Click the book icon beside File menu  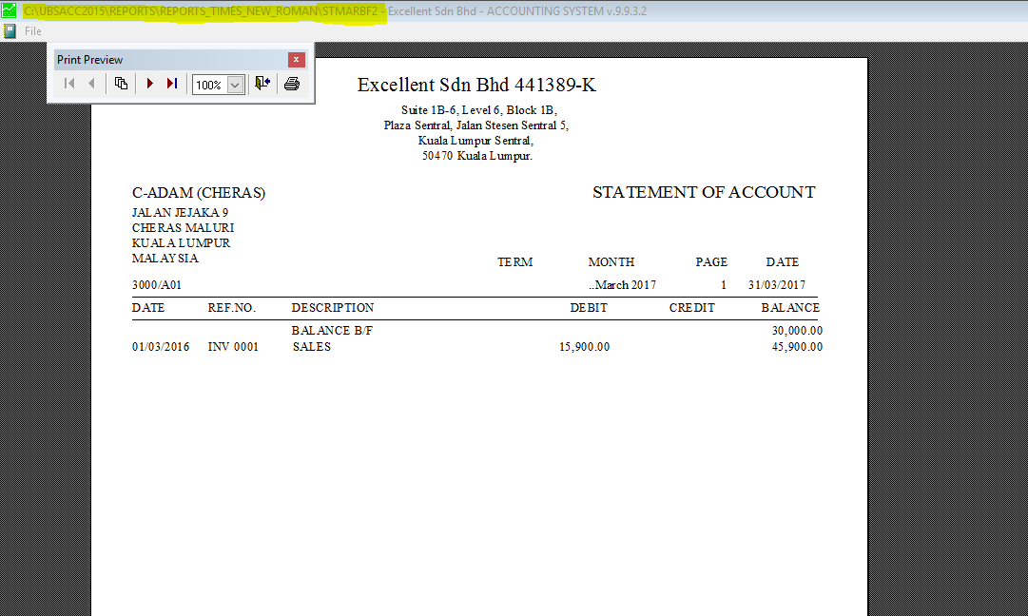click(x=10, y=30)
